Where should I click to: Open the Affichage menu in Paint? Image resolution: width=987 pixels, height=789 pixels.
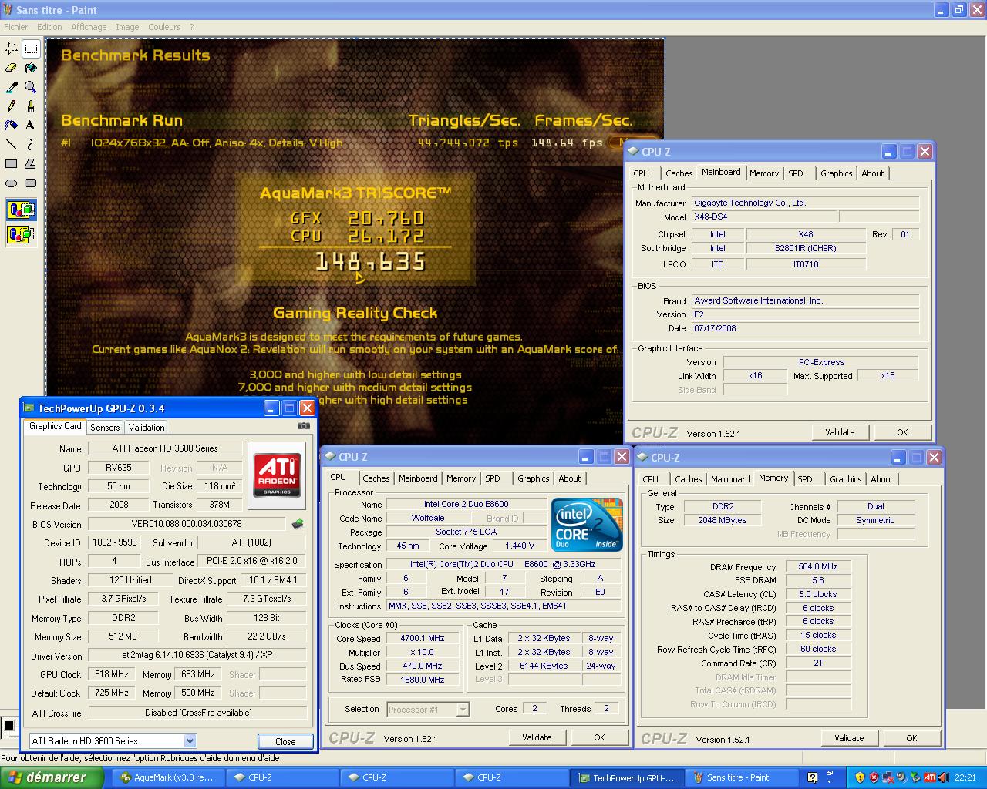[x=89, y=27]
